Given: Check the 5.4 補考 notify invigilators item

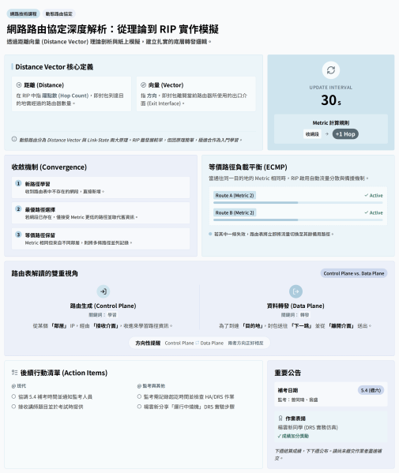Looking at the screenshot, I should point(13,396).
